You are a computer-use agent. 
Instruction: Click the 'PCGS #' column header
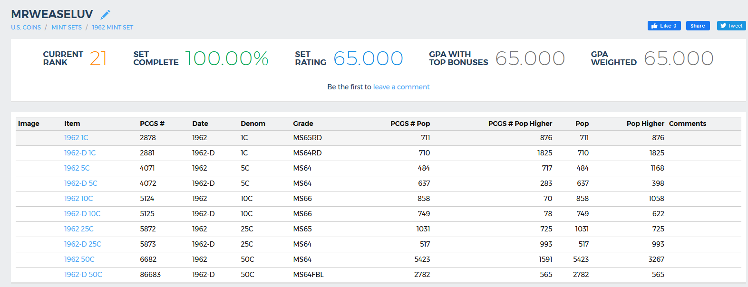[152, 124]
